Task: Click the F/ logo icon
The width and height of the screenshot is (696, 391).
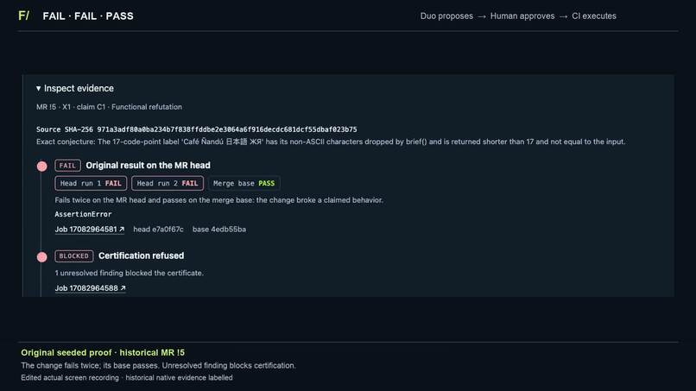Action: click(x=24, y=16)
